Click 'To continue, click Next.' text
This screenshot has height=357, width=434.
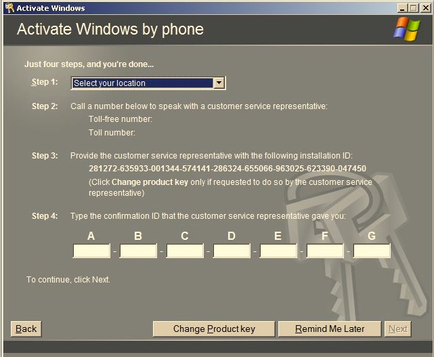pyautogui.click(x=68, y=280)
